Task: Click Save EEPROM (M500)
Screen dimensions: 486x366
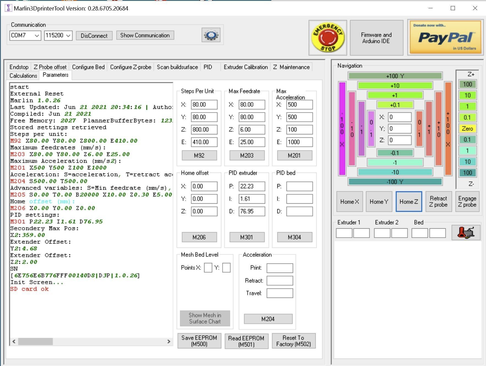Action: pyautogui.click(x=199, y=341)
